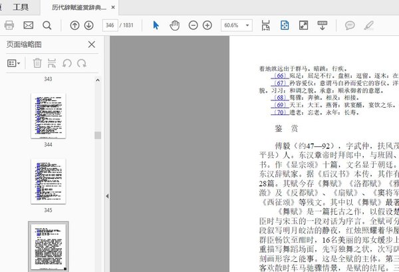Select the arrow selection tool
This screenshot has width=399, height=272.
tap(156, 25)
